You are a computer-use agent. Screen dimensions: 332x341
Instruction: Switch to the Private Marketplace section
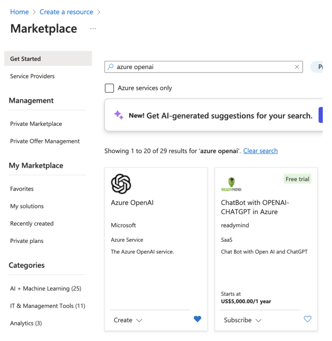click(36, 124)
